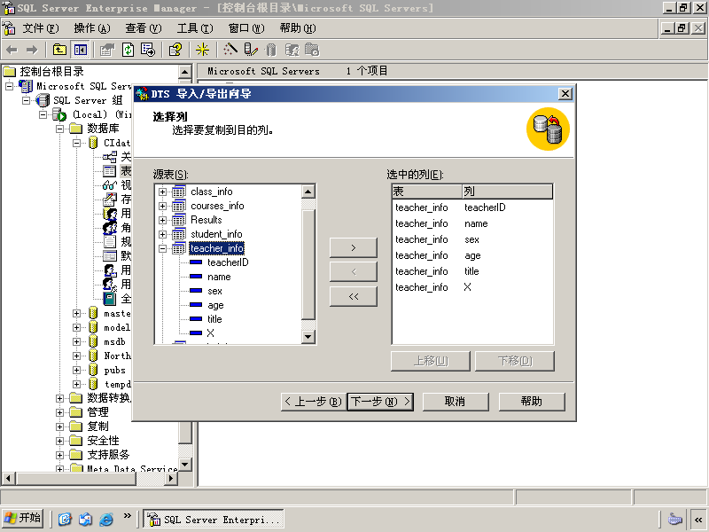
Task: Select the teacher_info age row in selected columns
Action: [x=472, y=255]
